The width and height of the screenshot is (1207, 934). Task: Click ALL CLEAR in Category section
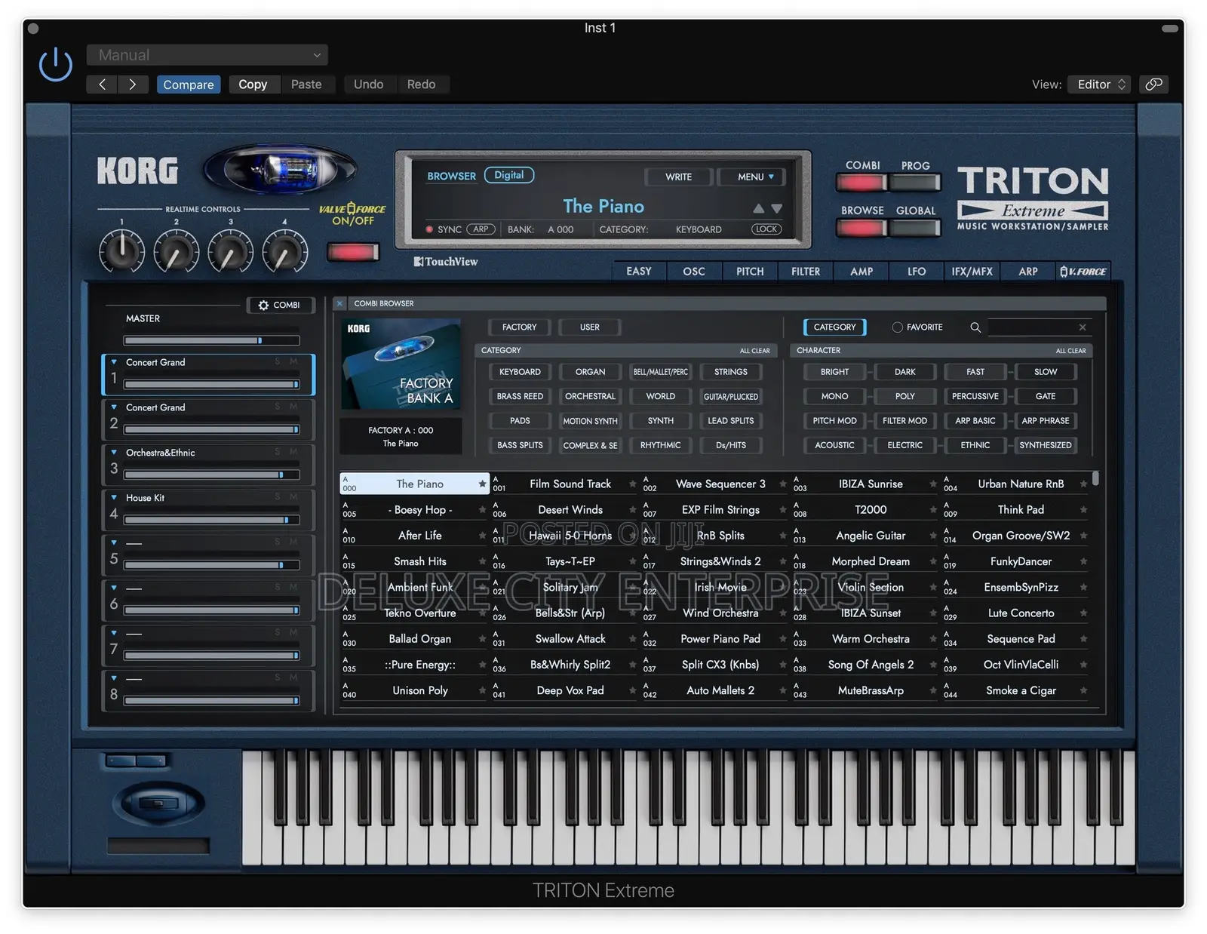coord(754,351)
